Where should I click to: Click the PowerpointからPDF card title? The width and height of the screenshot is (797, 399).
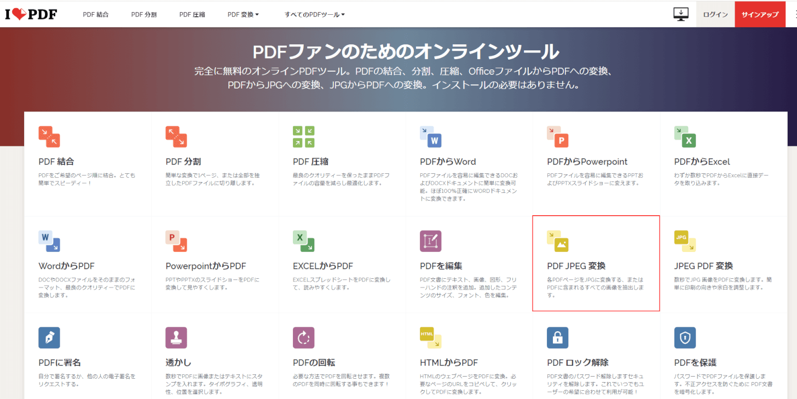(206, 266)
